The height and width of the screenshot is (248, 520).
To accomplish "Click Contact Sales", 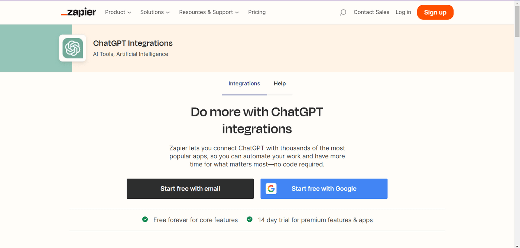I will tap(371, 12).
